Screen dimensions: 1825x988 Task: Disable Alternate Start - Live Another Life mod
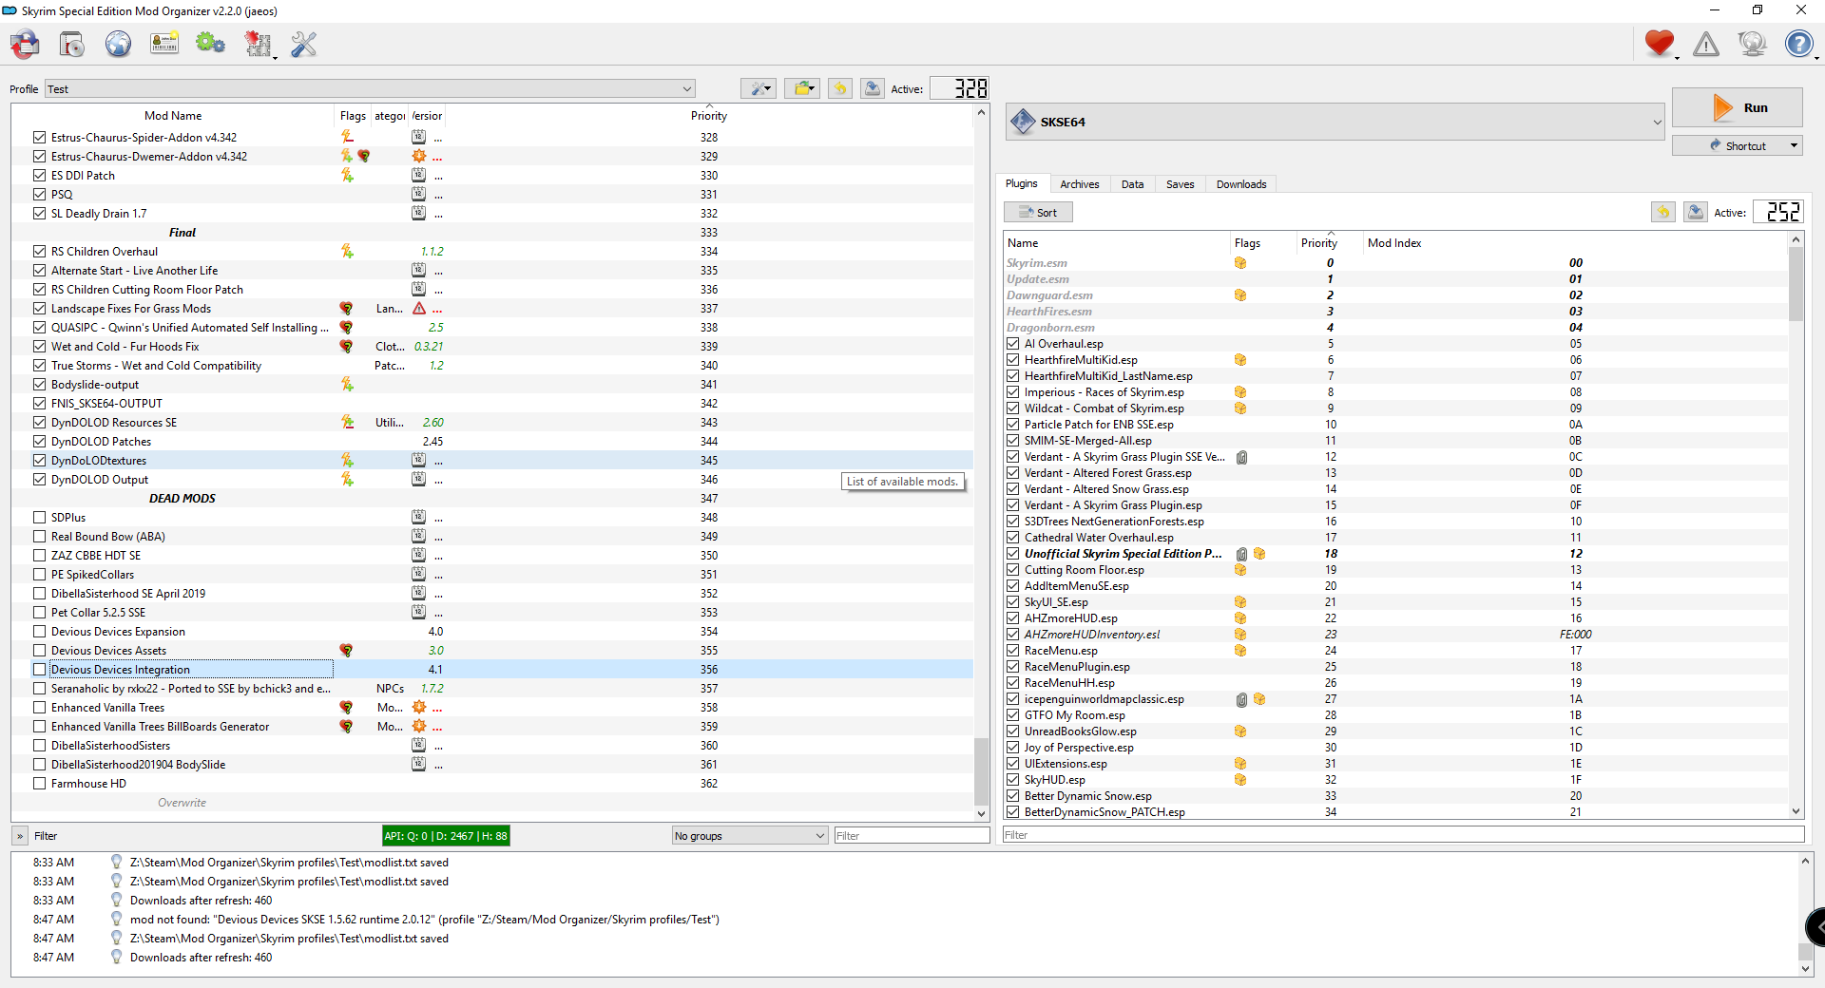pyautogui.click(x=39, y=270)
